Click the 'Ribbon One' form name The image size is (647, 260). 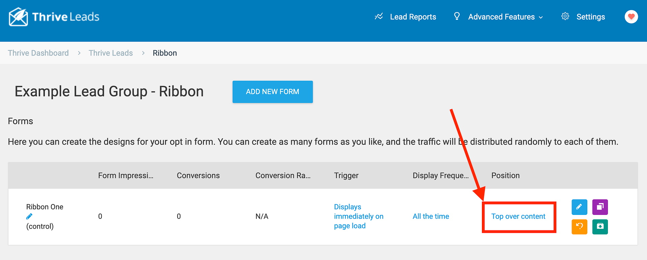tap(45, 207)
